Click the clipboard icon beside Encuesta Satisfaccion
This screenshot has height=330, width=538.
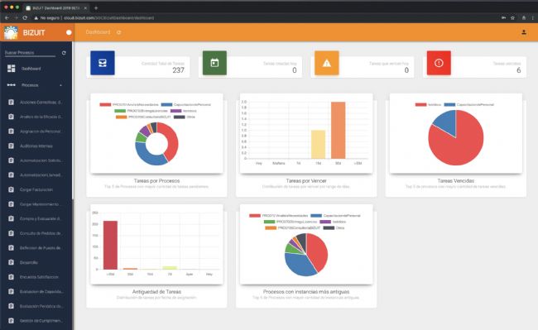click(x=11, y=277)
